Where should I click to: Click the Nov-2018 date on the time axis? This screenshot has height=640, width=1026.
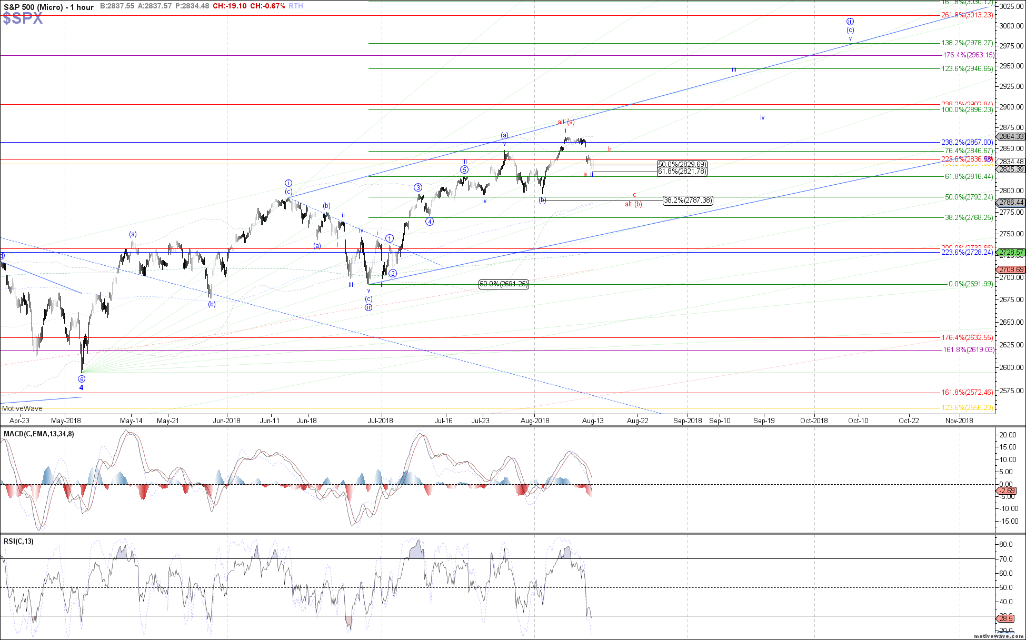(x=959, y=421)
